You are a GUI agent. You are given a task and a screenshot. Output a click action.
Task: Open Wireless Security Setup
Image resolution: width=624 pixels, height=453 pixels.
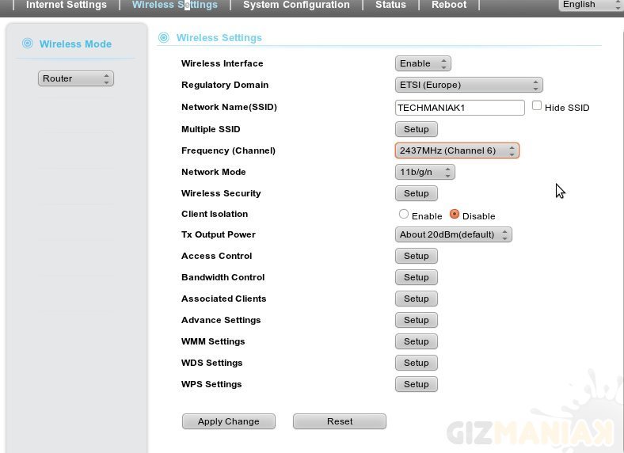coord(416,193)
